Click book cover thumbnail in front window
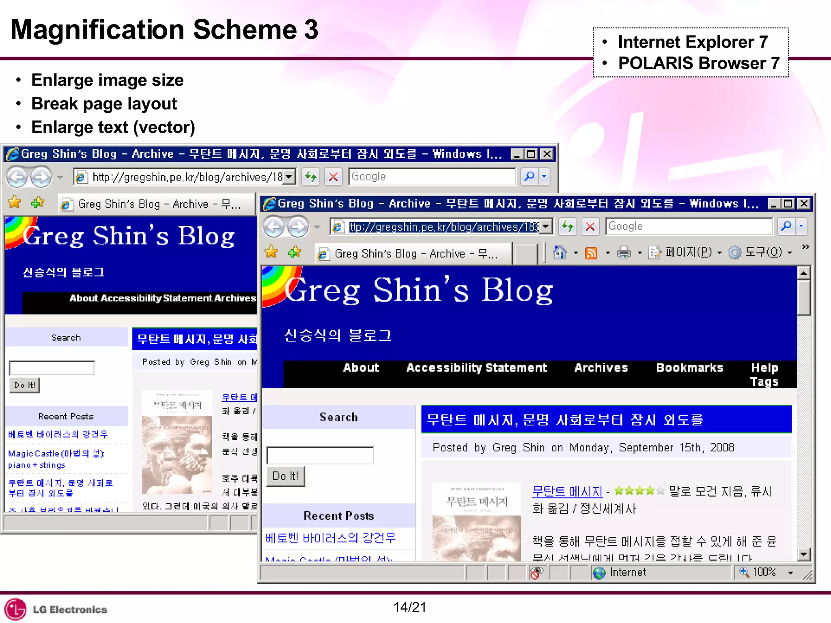The image size is (831, 623). [x=476, y=522]
